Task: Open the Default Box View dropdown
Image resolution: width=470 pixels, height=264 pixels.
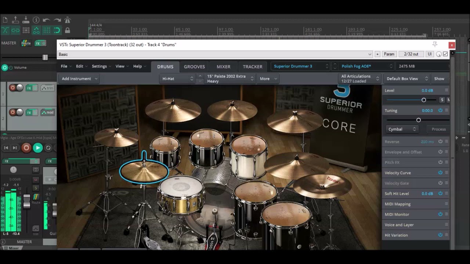Action: coord(407,78)
